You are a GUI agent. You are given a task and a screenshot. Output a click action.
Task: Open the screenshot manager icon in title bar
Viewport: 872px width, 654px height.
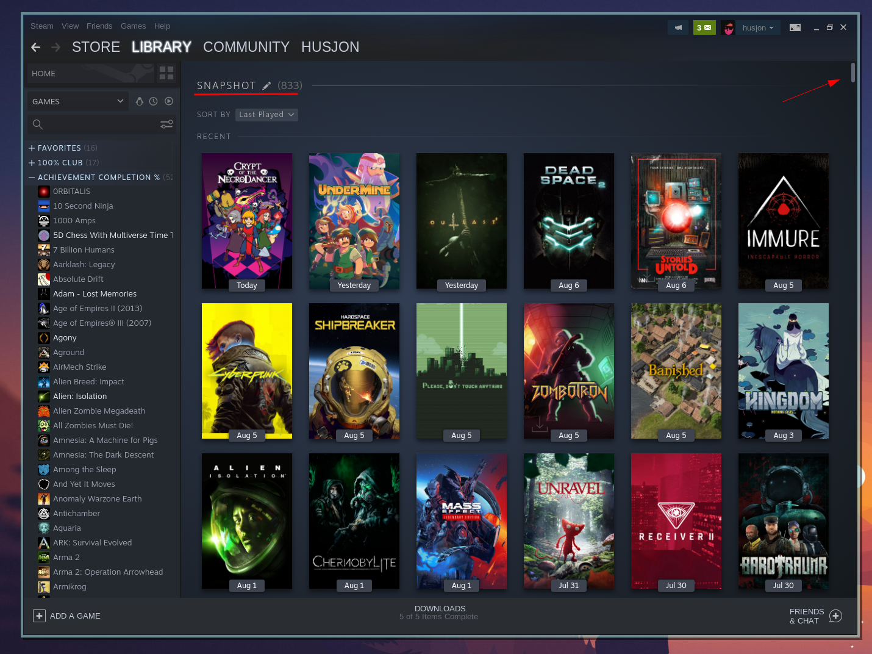[x=795, y=27]
